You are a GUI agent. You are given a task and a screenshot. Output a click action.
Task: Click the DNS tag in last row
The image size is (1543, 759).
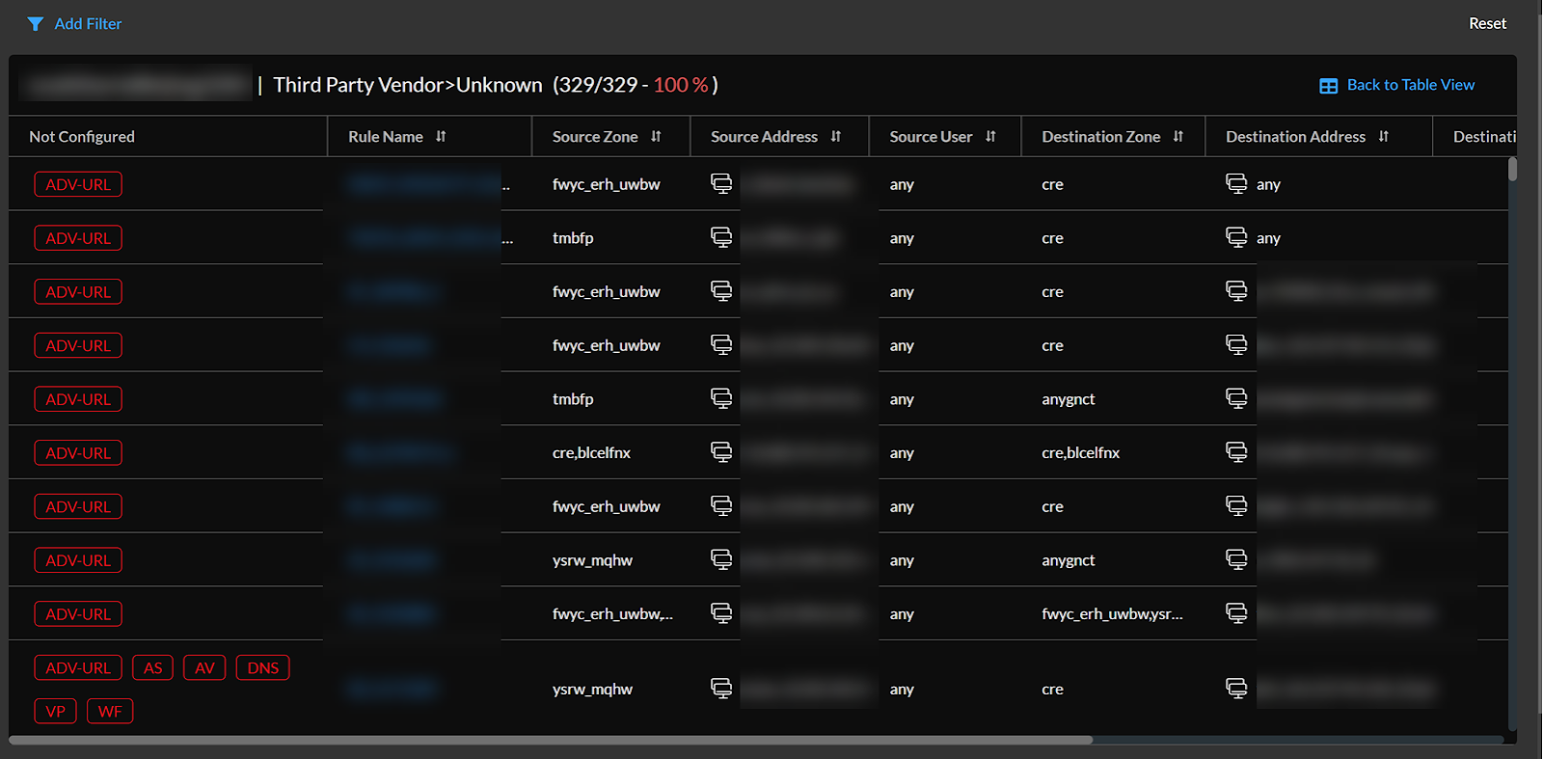click(x=262, y=667)
